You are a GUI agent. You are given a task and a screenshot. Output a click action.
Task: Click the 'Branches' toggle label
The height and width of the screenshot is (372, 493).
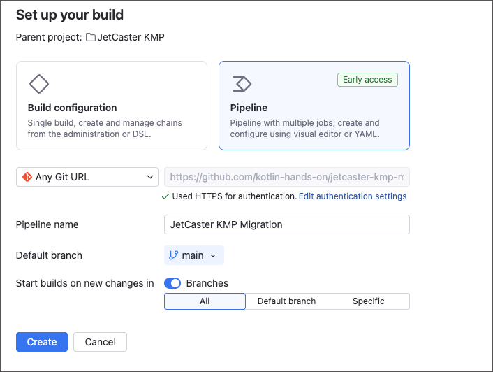point(207,283)
